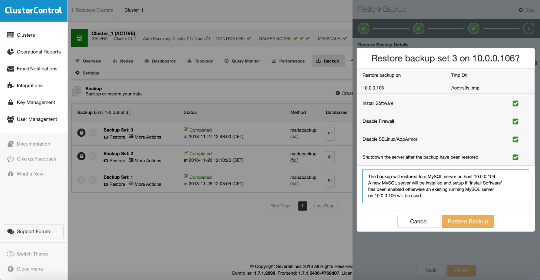Open More Actions for Backup Set 2

click(145, 160)
